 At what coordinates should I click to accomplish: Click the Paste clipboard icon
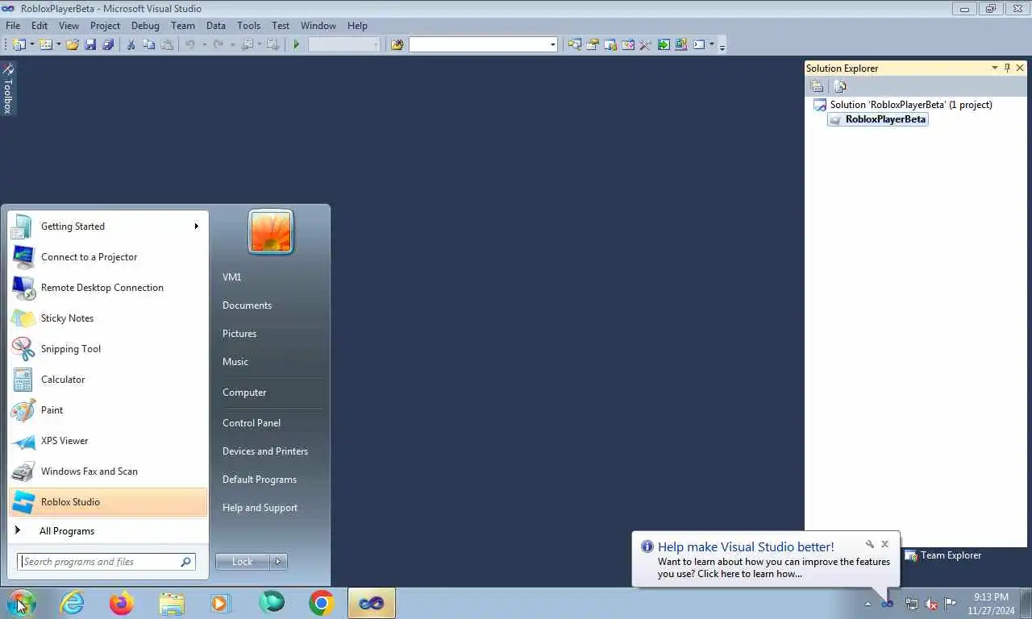click(x=167, y=45)
